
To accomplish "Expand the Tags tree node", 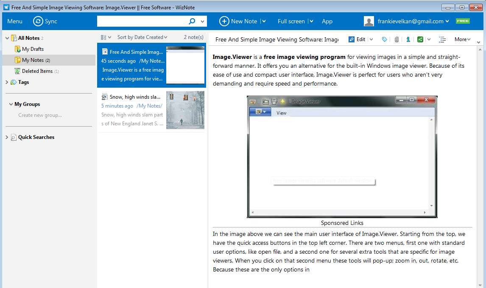I will [7, 82].
